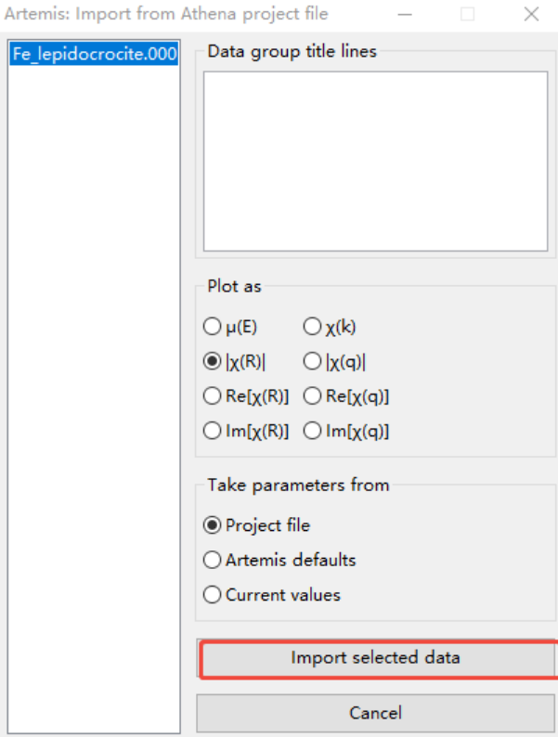
Task: Pick Im[χ(q)] radio button
Action: (x=313, y=431)
